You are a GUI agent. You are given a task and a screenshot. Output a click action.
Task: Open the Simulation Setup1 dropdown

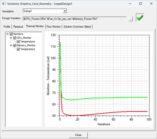65,11
